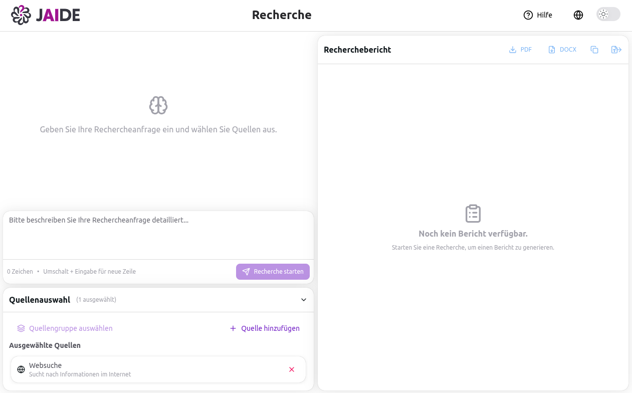This screenshot has width=632, height=393.
Task: Click the Quellengruppe layers icon
Action: click(21, 328)
